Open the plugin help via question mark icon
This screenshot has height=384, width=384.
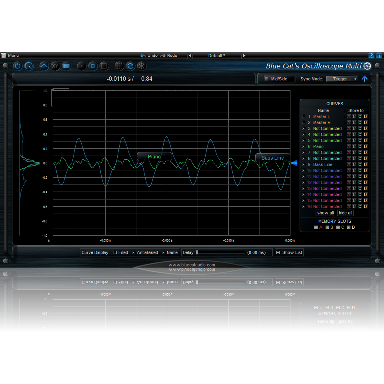(x=371, y=55)
